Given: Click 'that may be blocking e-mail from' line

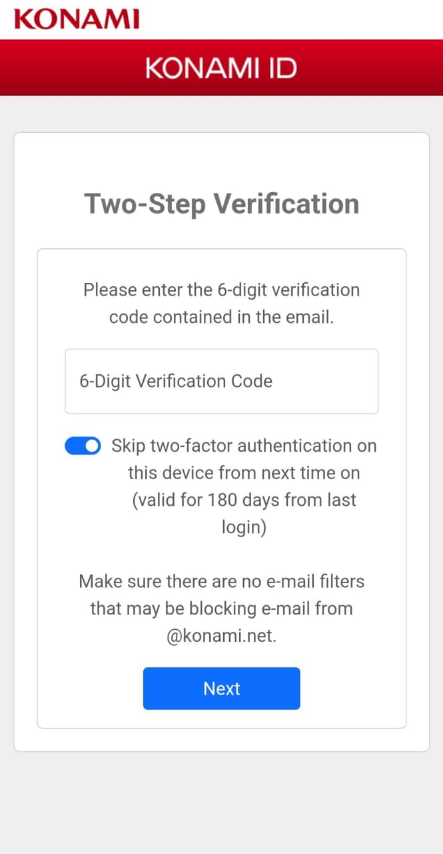Looking at the screenshot, I should 221,608.
